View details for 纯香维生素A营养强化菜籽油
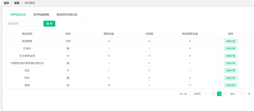This screenshot has height=111, width=254. pyautogui.click(x=230, y=63)
